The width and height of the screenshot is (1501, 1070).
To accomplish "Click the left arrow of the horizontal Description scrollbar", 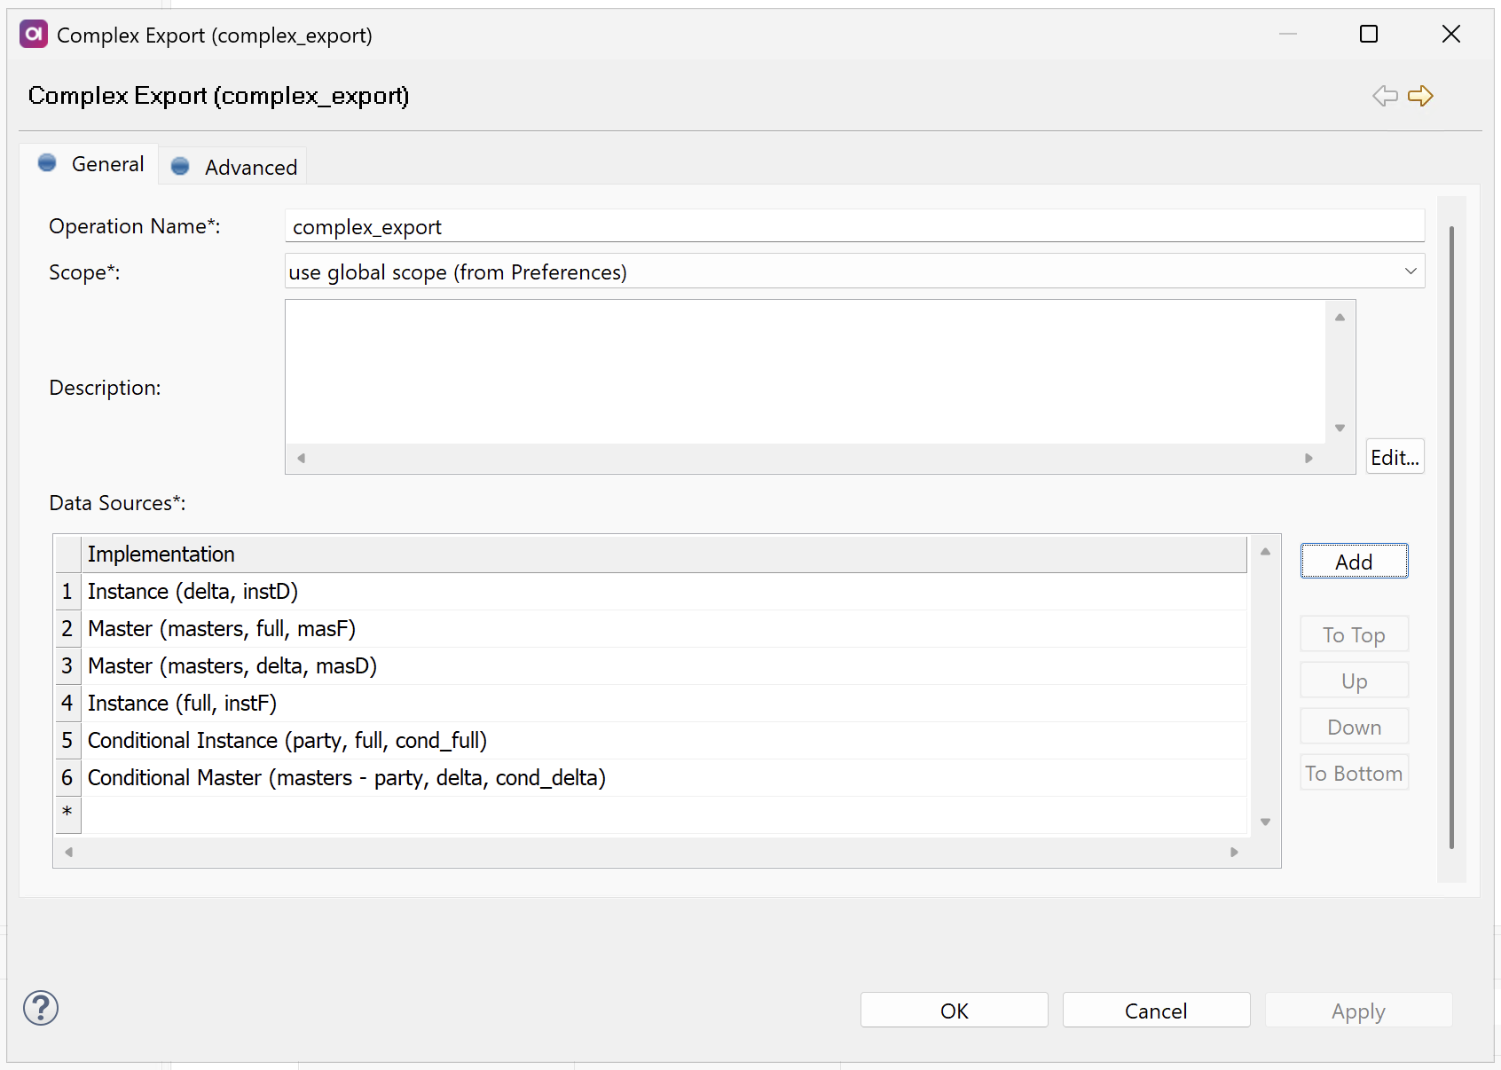I will point(300,459).
